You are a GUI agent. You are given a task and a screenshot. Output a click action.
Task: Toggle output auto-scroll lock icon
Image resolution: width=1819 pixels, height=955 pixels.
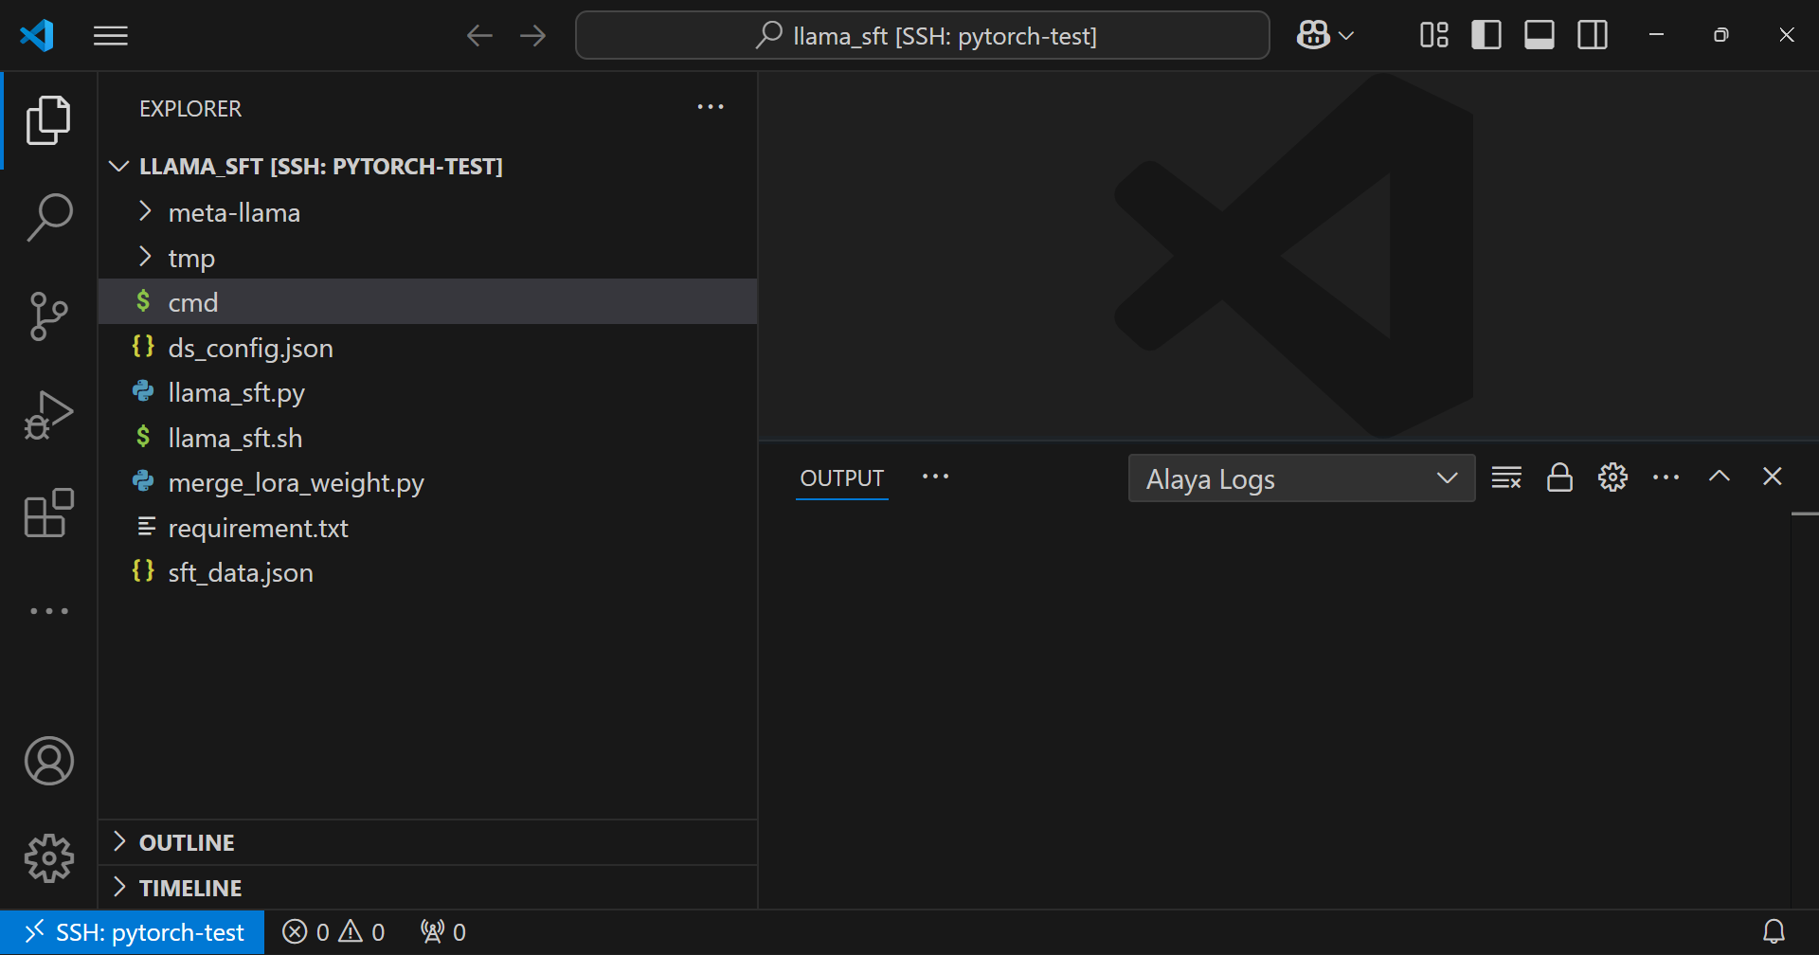[1559, 477]
